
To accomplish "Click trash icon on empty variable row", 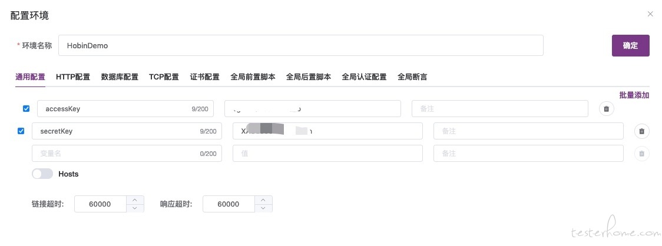I will click(x=642, y=154).
